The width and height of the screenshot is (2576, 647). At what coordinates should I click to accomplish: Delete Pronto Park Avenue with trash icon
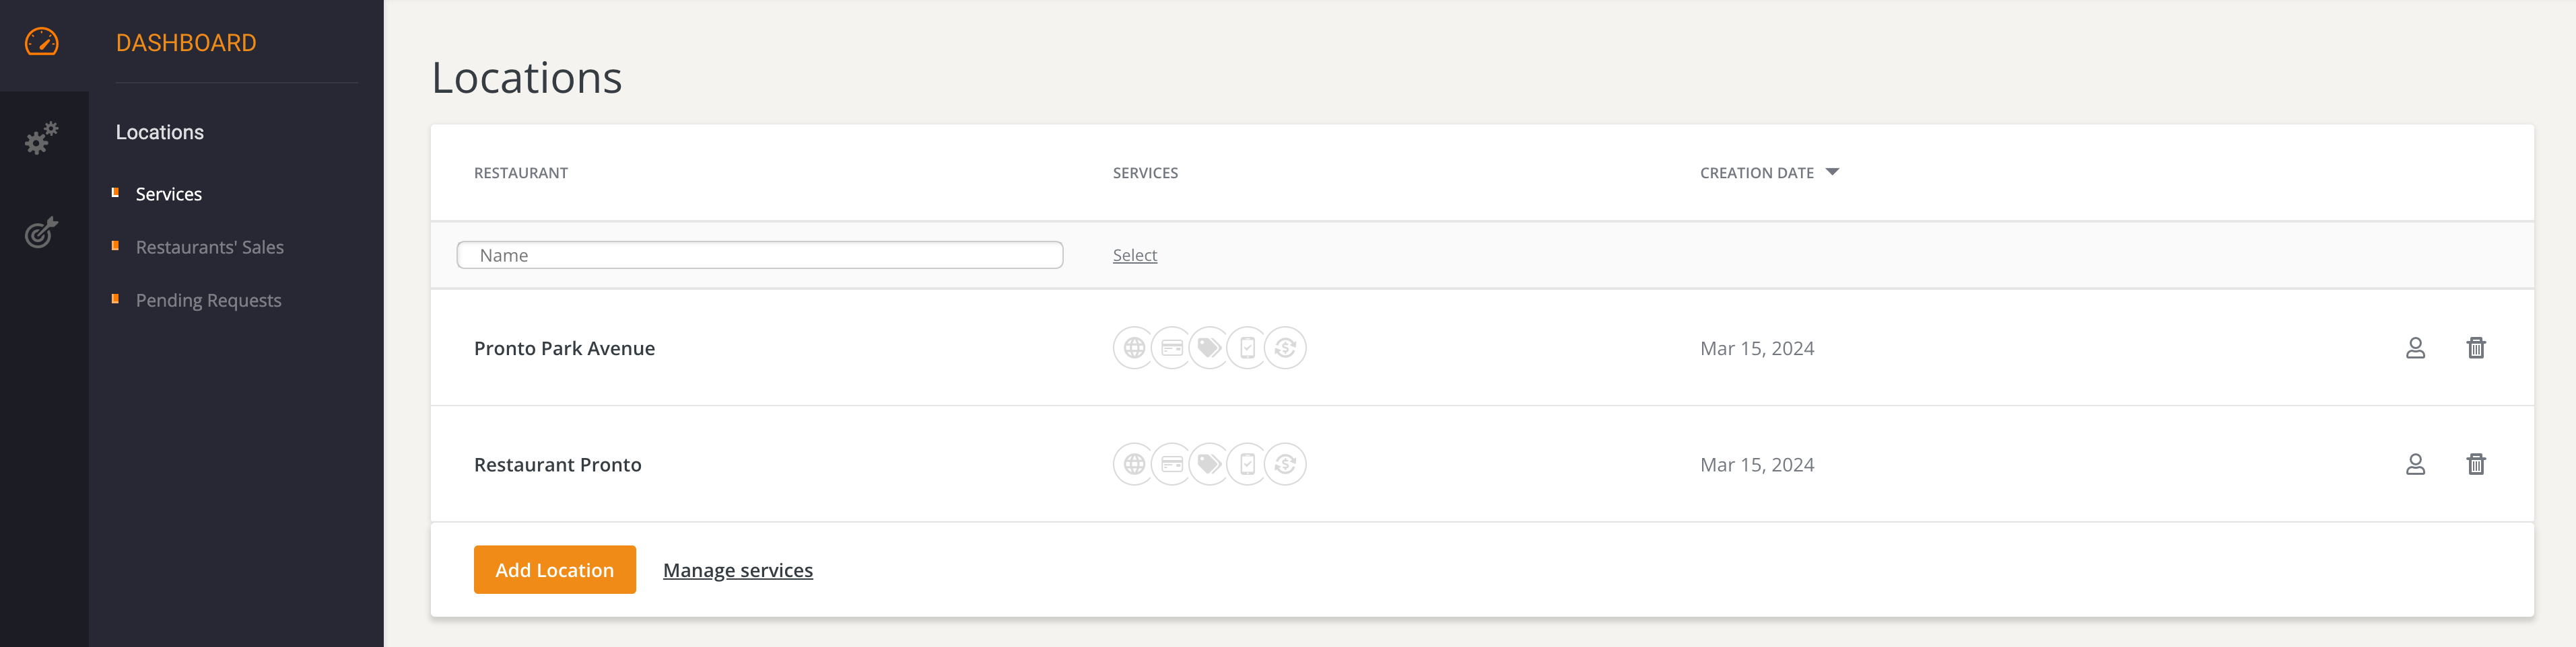pyautogui.click(x=2476, y=348)
